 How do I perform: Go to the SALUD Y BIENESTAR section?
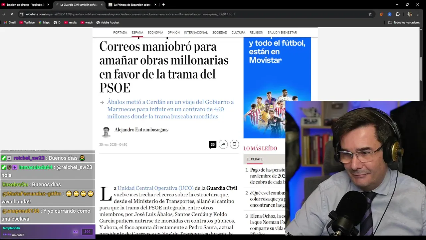(x=282, y=33)
